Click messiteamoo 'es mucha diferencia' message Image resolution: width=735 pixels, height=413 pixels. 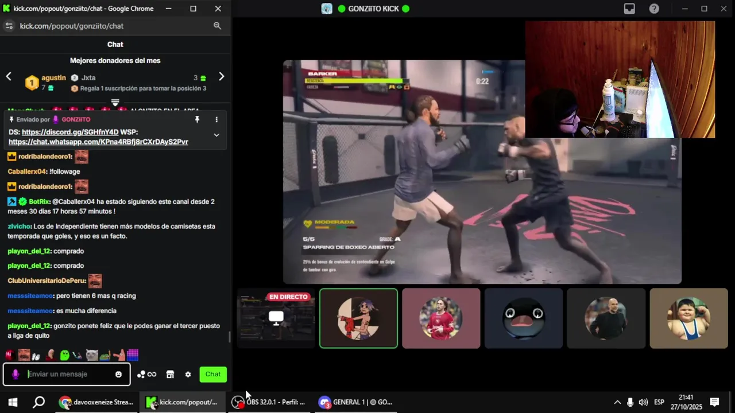pyautogui.click(x=62, y=310)
